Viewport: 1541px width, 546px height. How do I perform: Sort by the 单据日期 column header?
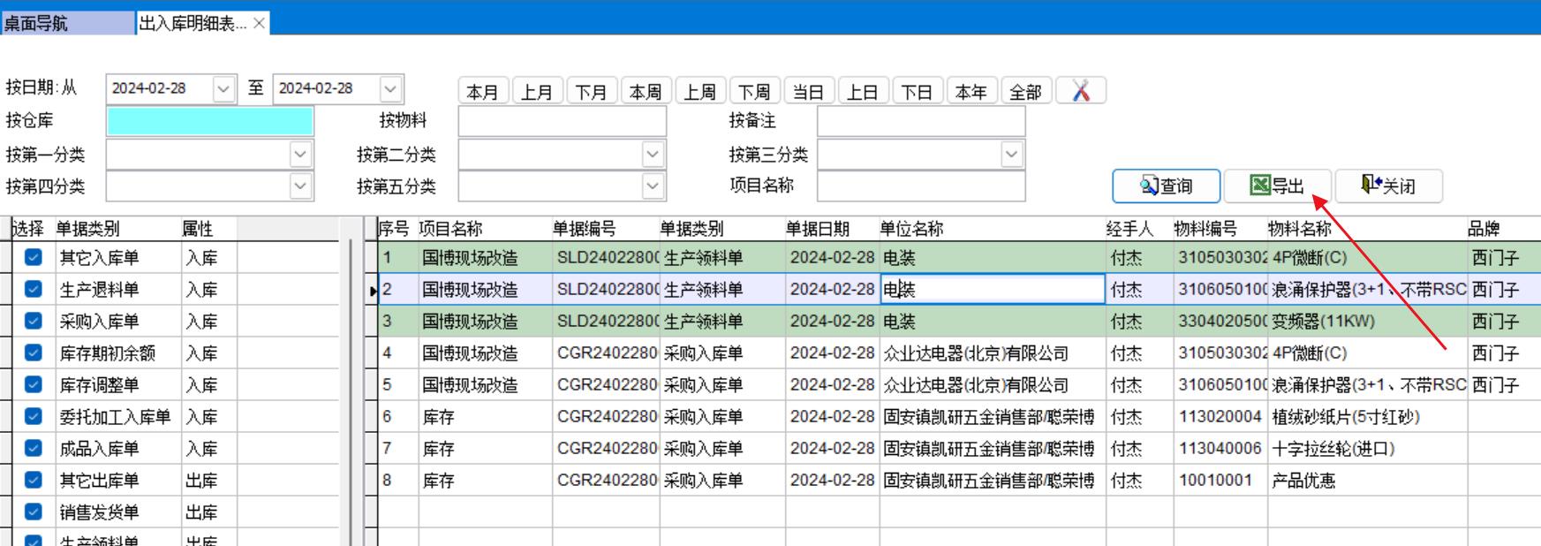pyautogui.click(x=818, y=229)
